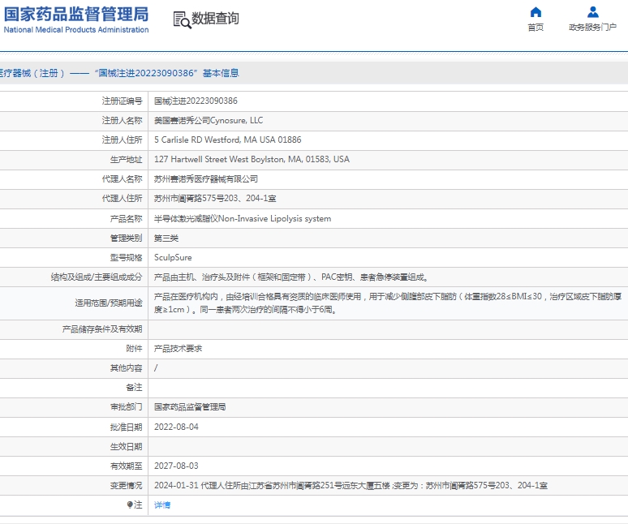Select attachment 产品技术要求 value
Image resolution: width=628 pixels, height=524 pixels.
[179, 349]
